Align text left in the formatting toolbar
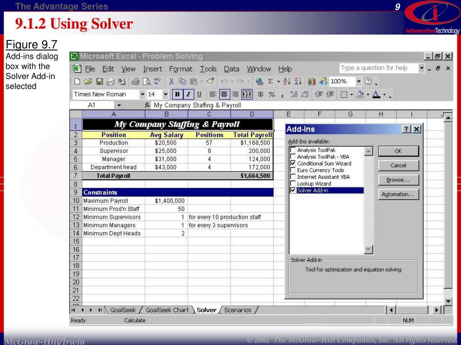Viewport: 461px width, 345px height. click(212, 94)
